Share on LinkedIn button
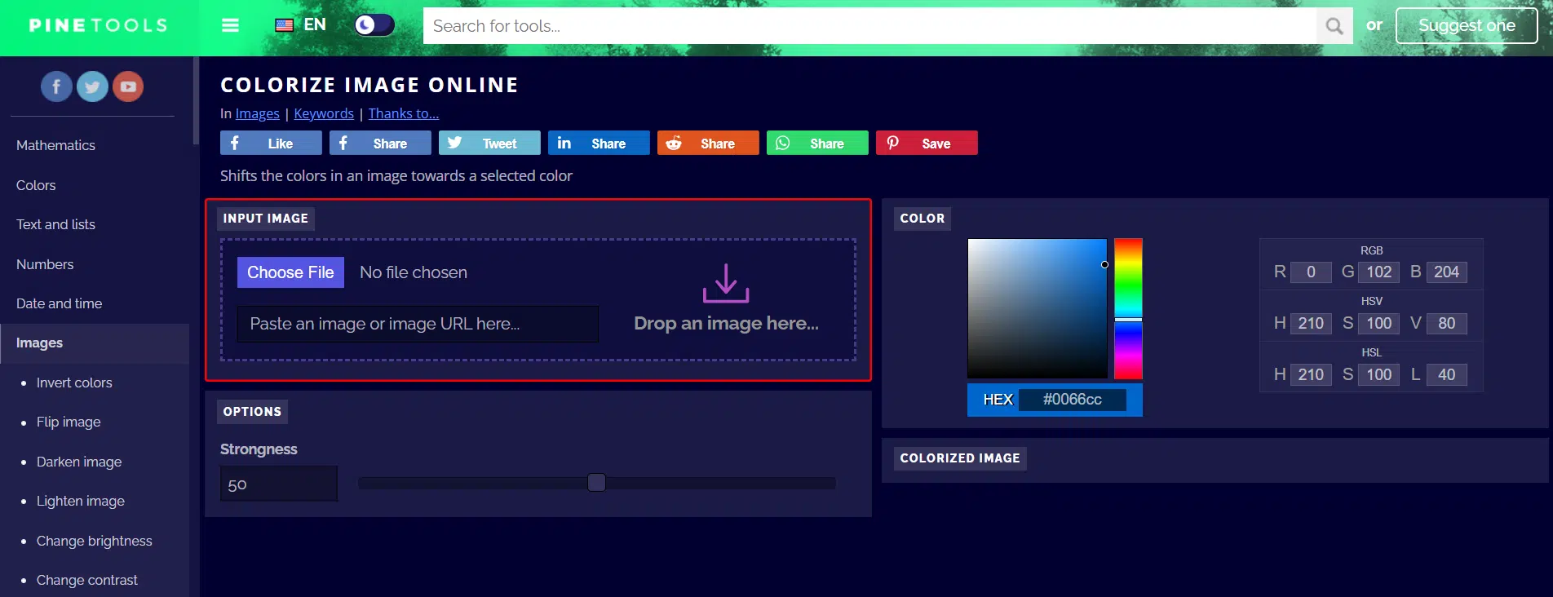 click(x=598, y=144)
